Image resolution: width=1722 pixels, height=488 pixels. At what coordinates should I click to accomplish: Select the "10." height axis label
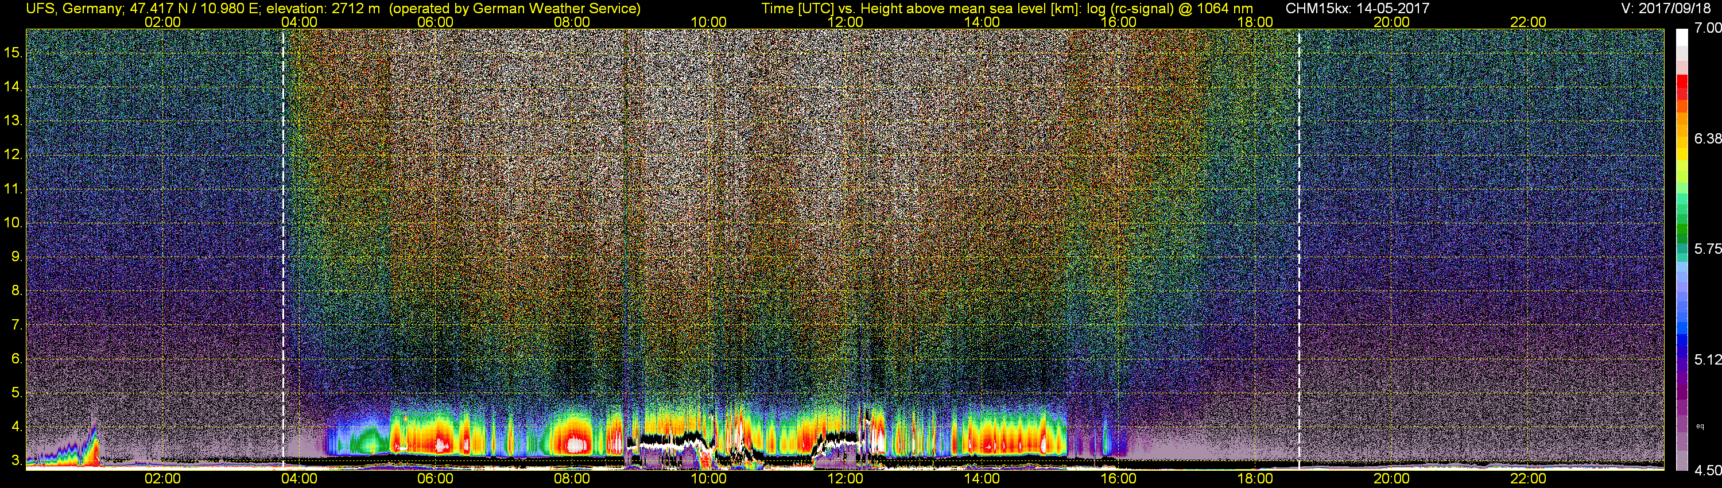[13, 223]
